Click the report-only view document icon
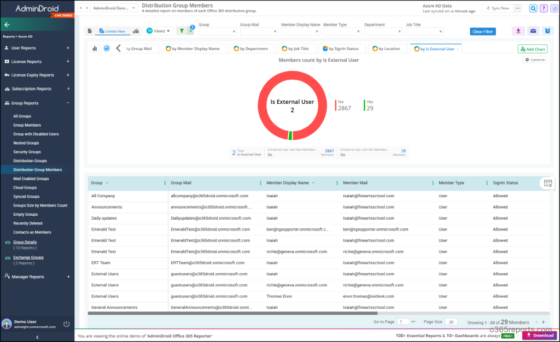The image size is (560, 342). [90, 31]
